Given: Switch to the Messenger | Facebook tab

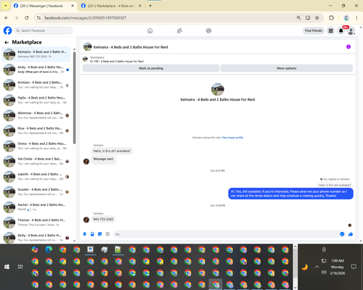Looking at the screenshot, I should [x=44, y=6].
